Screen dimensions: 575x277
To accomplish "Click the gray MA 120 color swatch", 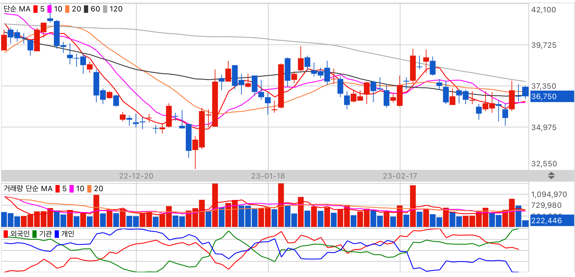I will [105, 9].
